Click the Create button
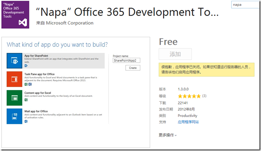This screenshot has width=261, height=151. pyautogui.click(x=133, y=68)
